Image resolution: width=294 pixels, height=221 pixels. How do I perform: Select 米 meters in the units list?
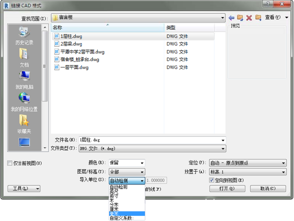(x=127, y=200)
